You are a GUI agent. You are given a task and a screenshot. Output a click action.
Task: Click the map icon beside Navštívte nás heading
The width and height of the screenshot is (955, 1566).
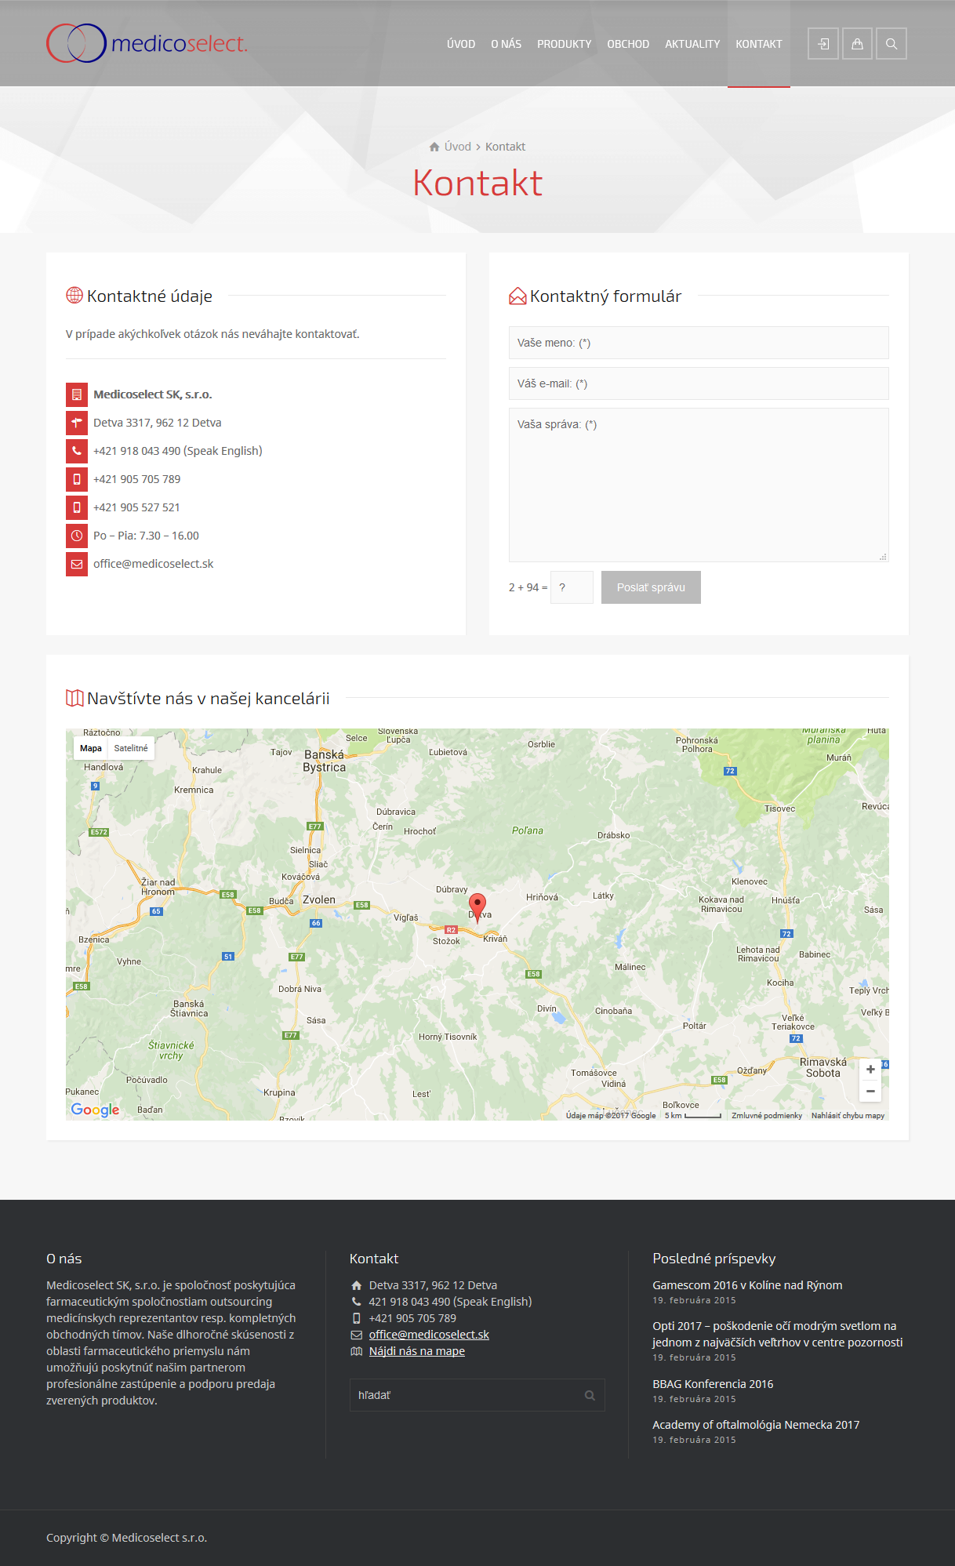[74, 698]
